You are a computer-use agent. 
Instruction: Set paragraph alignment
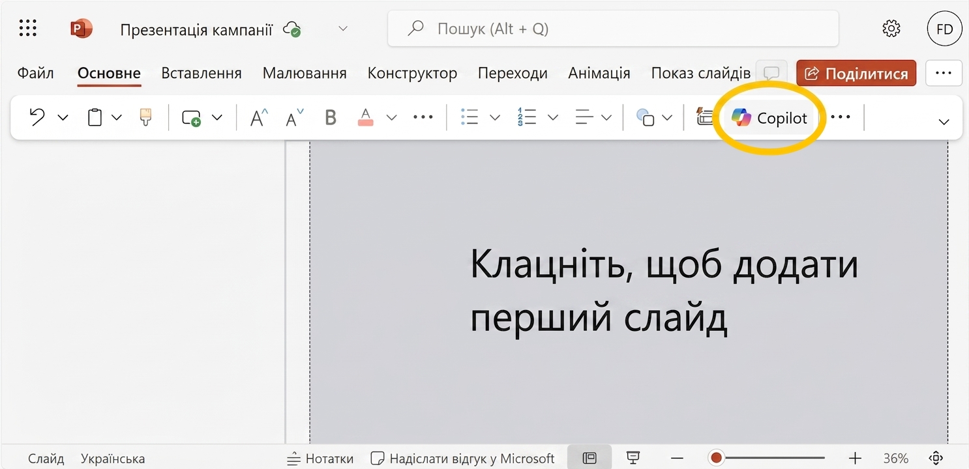[x=584, y=117]
